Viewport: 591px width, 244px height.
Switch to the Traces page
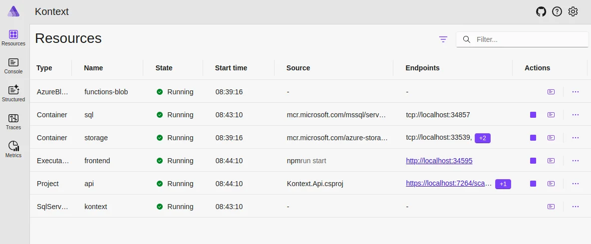[13, 122]
